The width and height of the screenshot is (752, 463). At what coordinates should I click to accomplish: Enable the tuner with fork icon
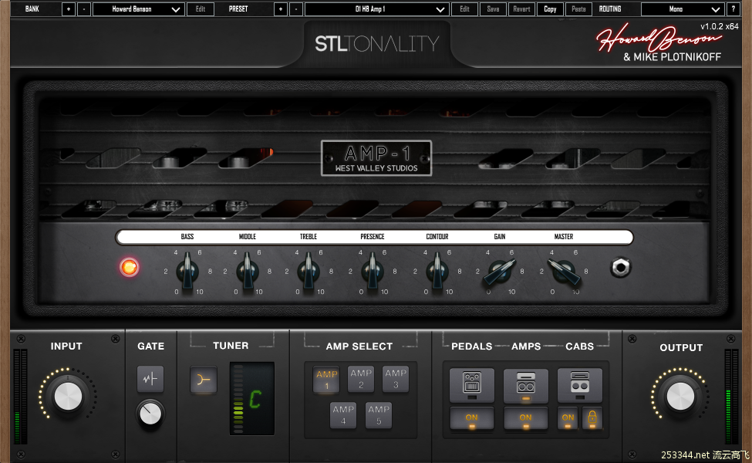coord(204,380)
